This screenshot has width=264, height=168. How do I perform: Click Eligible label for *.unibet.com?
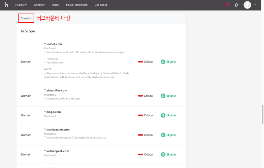click(x=171, y=62)
